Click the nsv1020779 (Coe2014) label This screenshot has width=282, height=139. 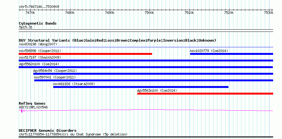tap(209, 51)
